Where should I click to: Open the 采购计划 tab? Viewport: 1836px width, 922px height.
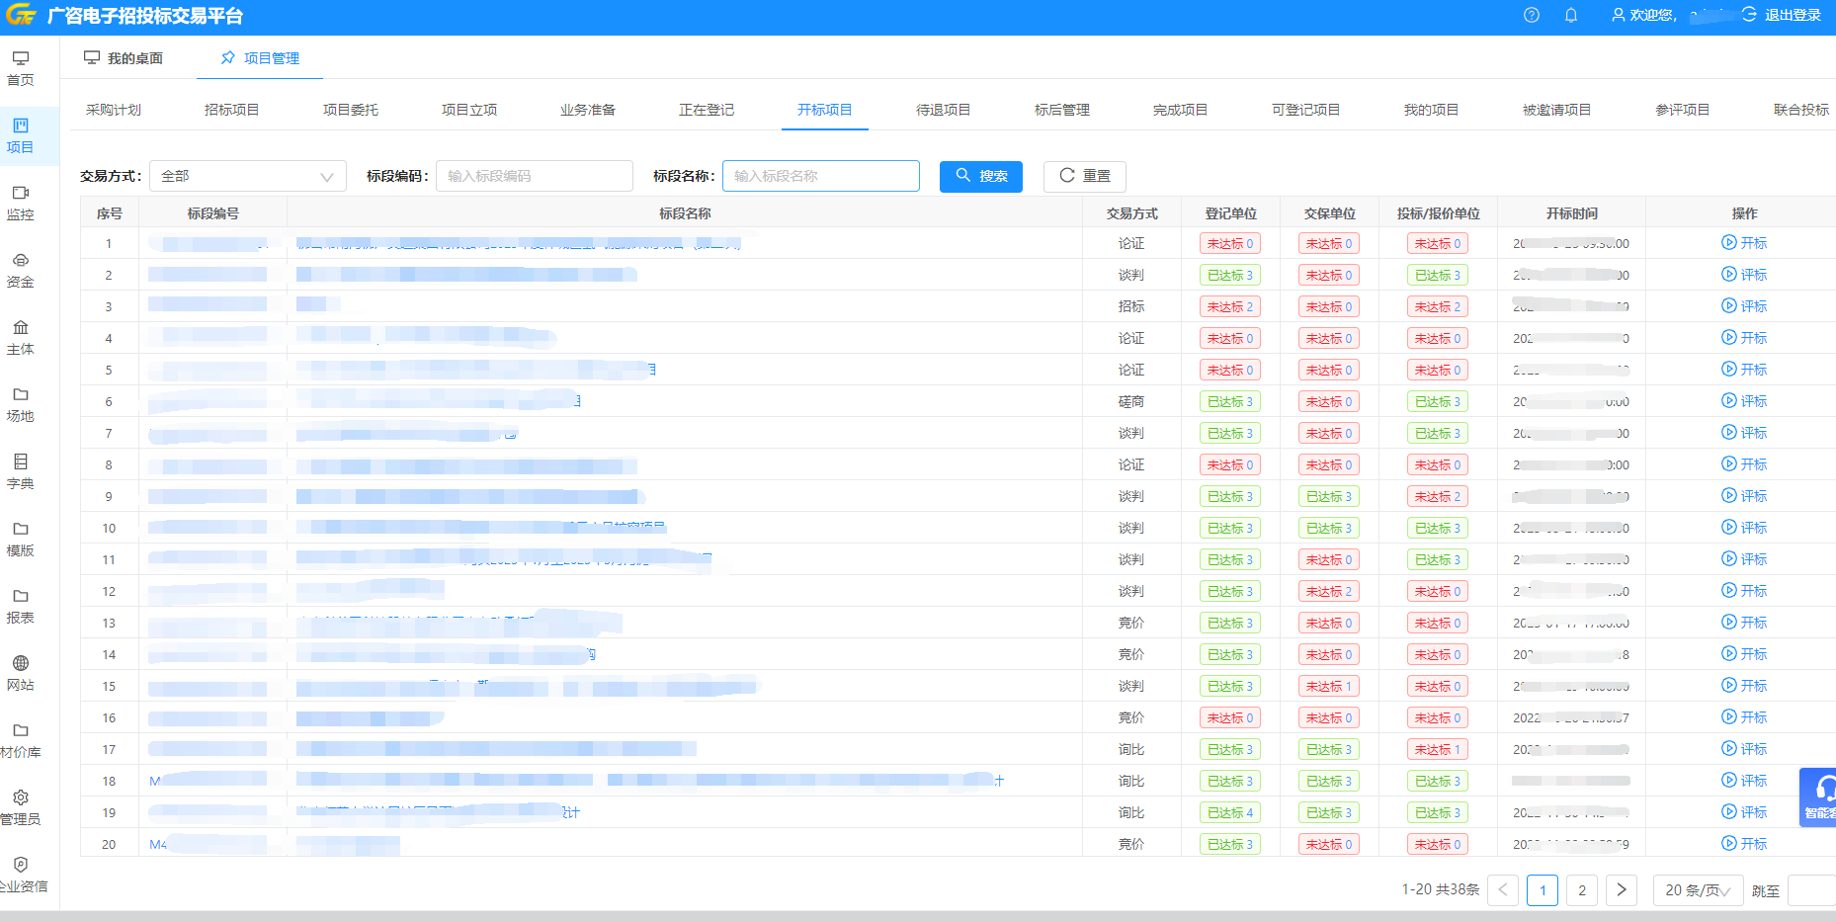point(114,110)
